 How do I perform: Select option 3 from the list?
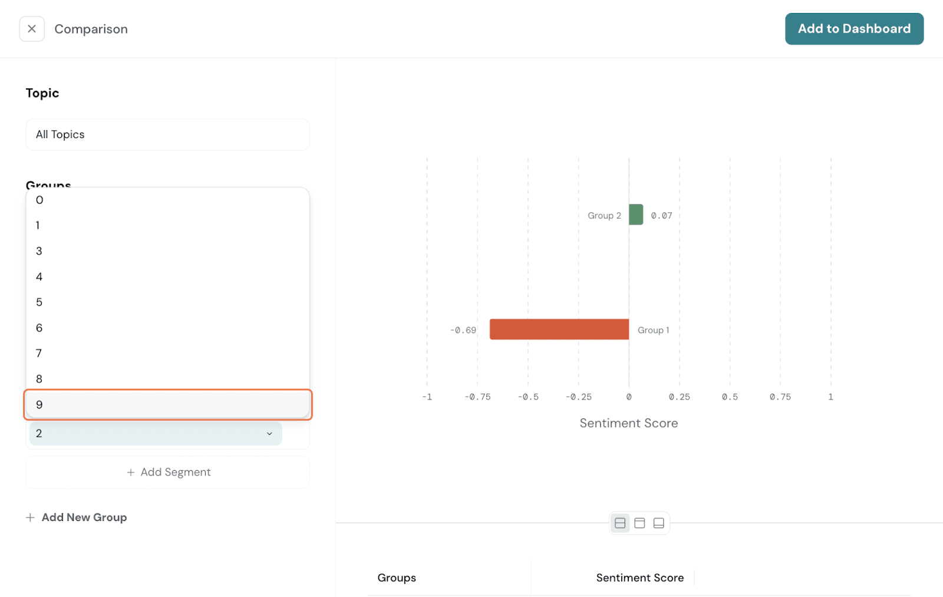pos(167,251)
